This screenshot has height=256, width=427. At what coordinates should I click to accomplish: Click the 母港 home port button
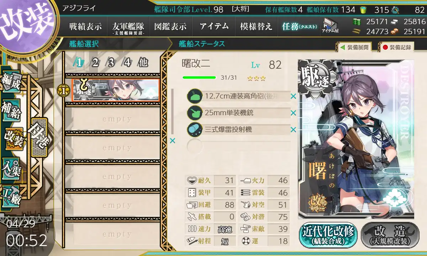coord(39,138)
